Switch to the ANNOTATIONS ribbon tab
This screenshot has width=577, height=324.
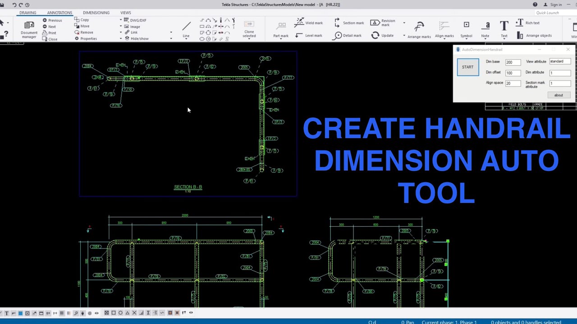click(x=60, y=13)
